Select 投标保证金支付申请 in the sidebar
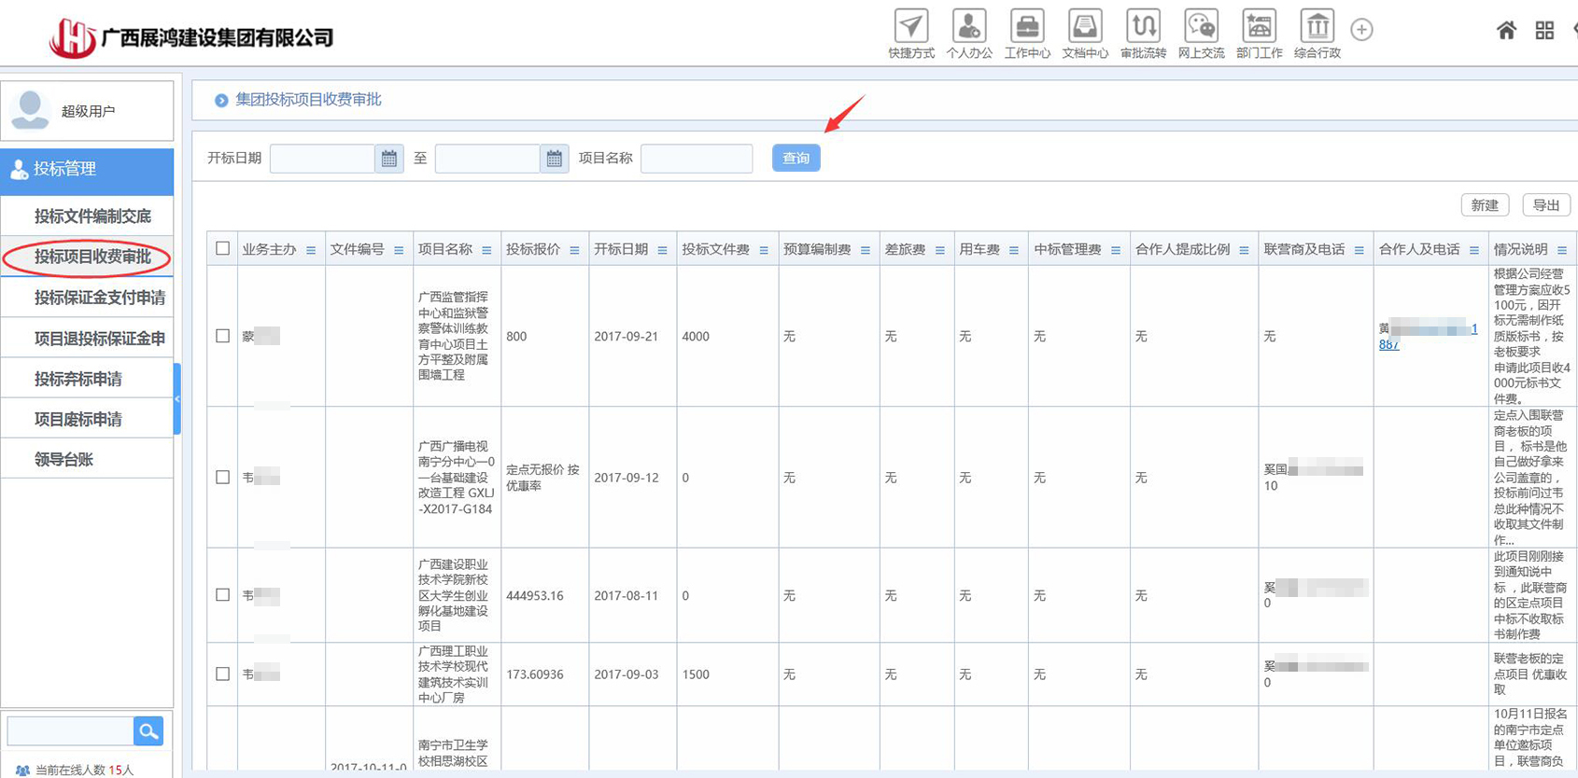 point(99,298)
